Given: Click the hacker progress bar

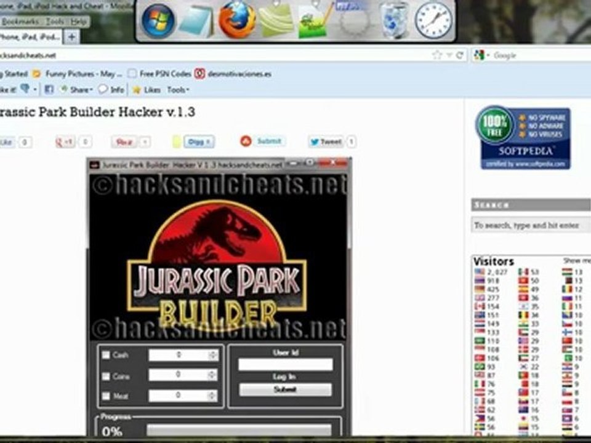Looking at the screenshot, I should pos(239,430).
